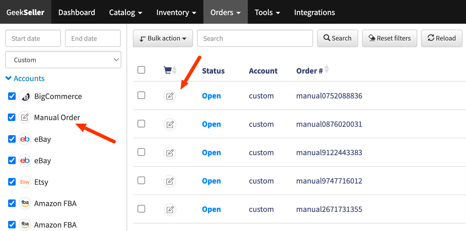Image resolution: width=466 pixels, height=231 pixels.
Task: Click the second Amazon FBA logo icon
Action: click(x=25, y=225)
